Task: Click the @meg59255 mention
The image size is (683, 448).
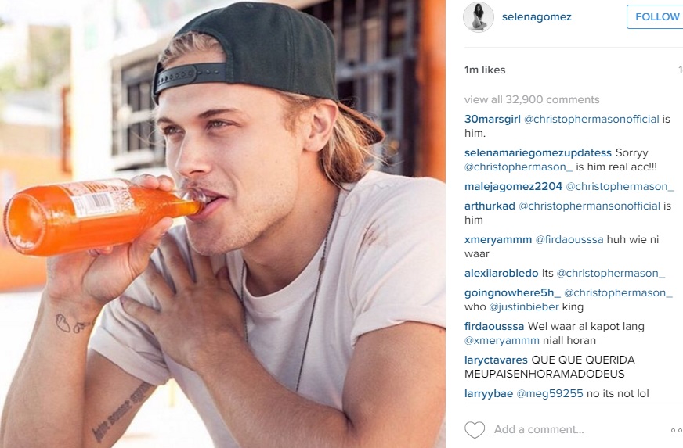Action: coord(550,393)
